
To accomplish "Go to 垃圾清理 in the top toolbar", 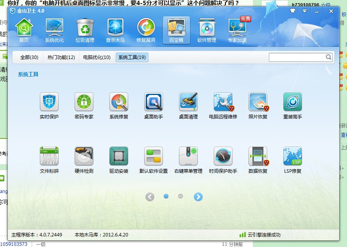I will click(85, 30).
